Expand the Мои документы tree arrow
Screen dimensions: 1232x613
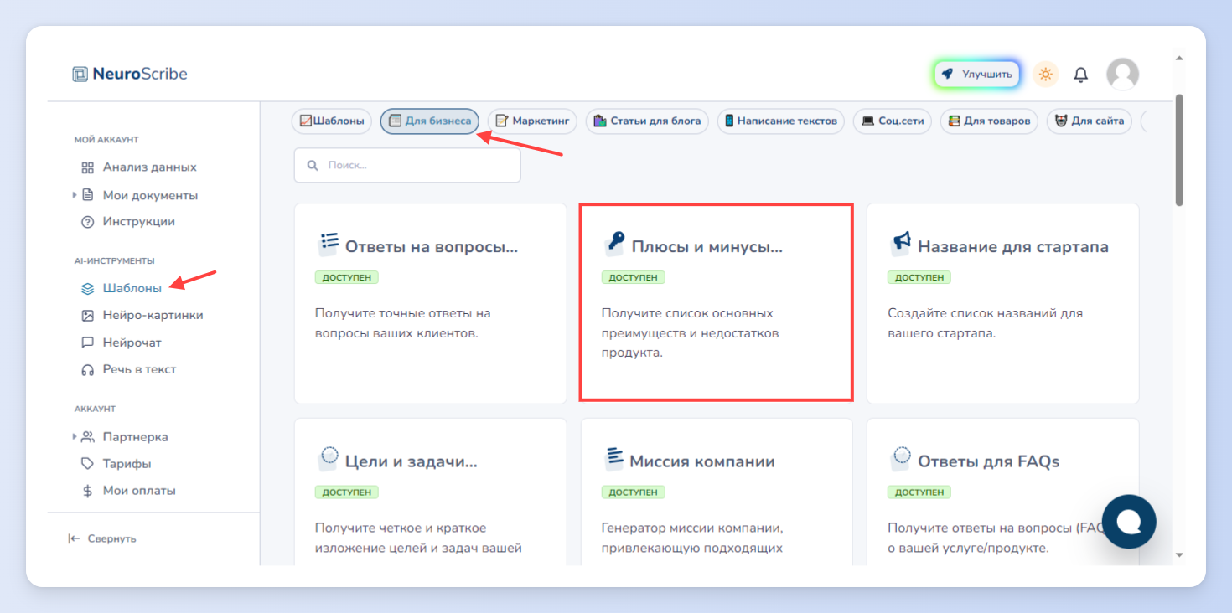(x=75, y=195)
